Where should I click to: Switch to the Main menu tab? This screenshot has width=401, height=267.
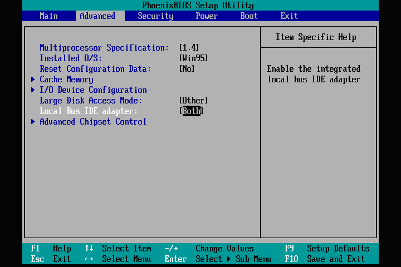pyautogui.click(x=48, y=16)
